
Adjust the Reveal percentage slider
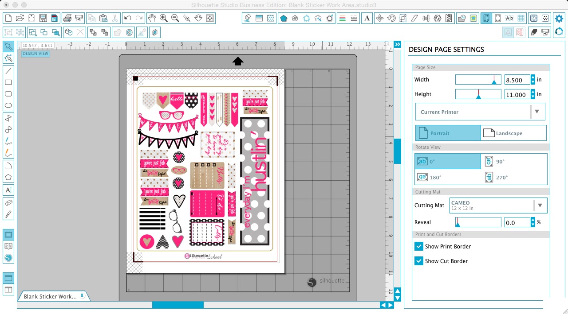point(478,222)
